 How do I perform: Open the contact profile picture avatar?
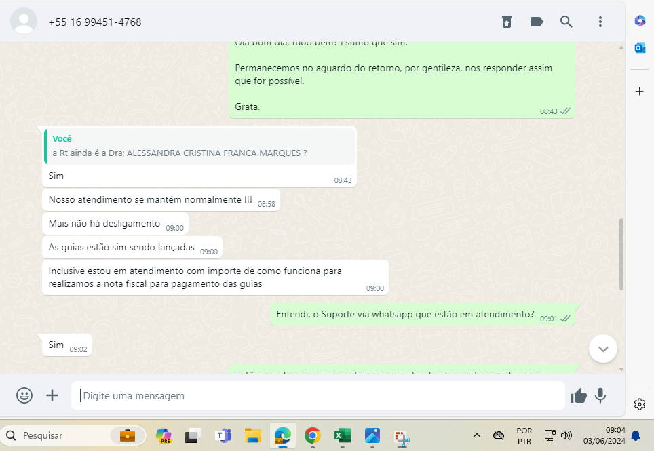point(24,21)
